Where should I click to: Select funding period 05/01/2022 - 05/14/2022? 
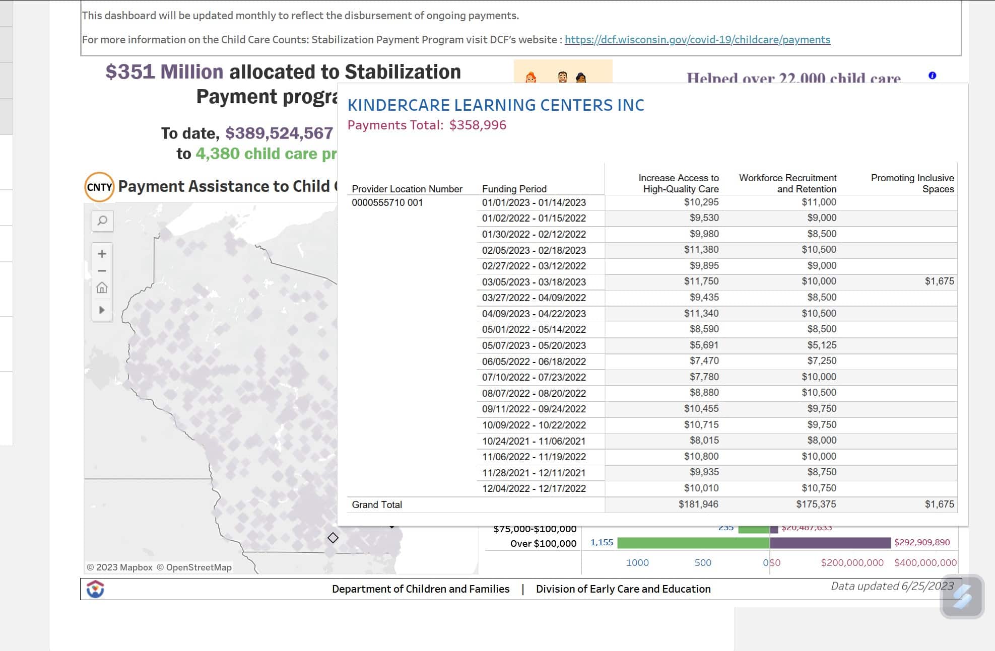[534, 329]
